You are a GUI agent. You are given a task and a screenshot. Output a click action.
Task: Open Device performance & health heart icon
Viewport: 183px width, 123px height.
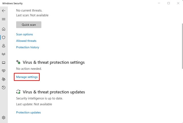pyautogui.click(x=3, y=71)
